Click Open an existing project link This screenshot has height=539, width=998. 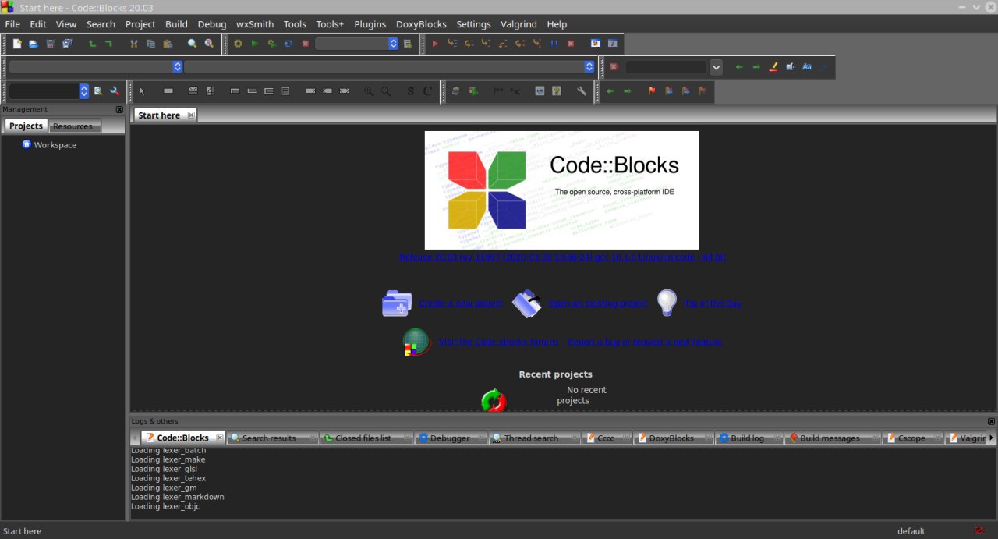598,303
